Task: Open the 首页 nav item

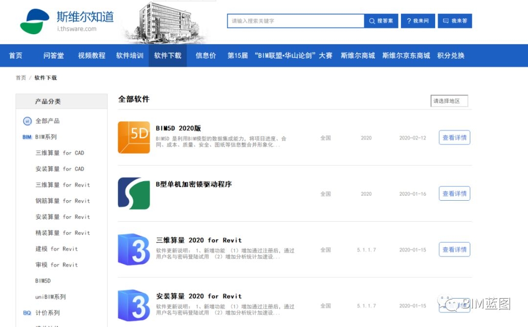Action: 16,56
